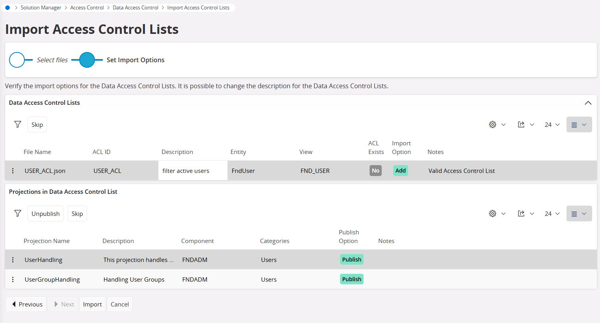Edit the description 'filter active users'

[193, 171]
